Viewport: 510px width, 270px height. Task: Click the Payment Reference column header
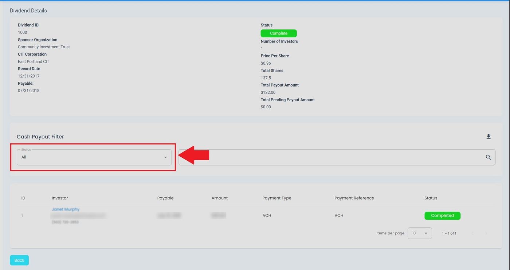click(x=354, y=198)
